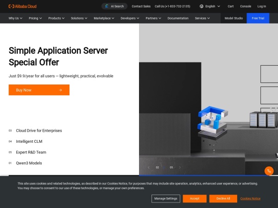Click the Call Us phone number

(x=172, y=6)
